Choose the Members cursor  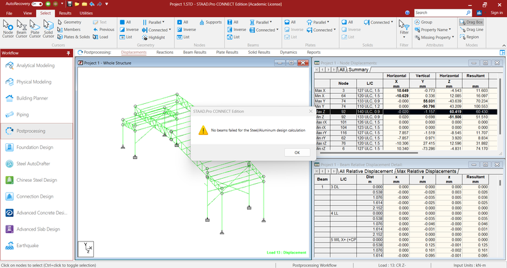(x=69, y=29)
